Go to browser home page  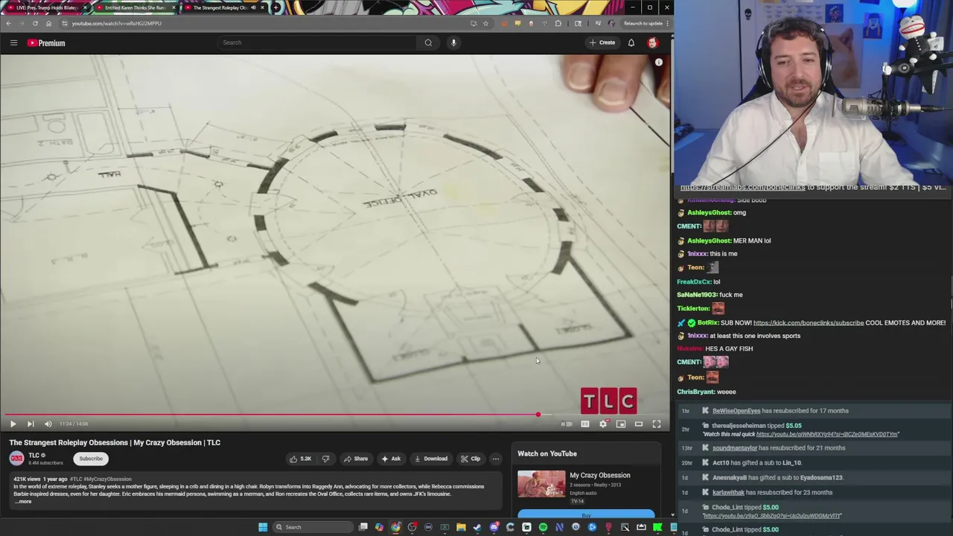point(48,23)
